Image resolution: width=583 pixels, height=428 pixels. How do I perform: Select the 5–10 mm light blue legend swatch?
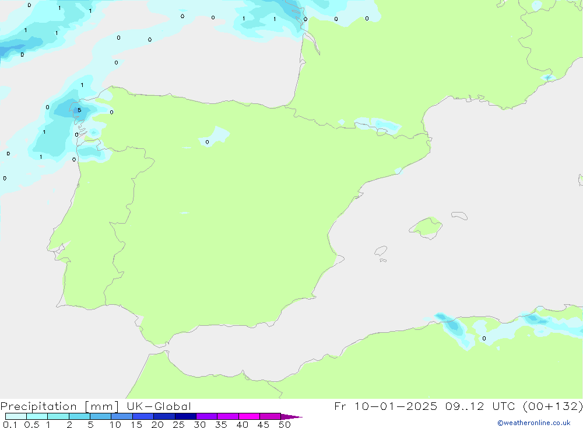101,416
